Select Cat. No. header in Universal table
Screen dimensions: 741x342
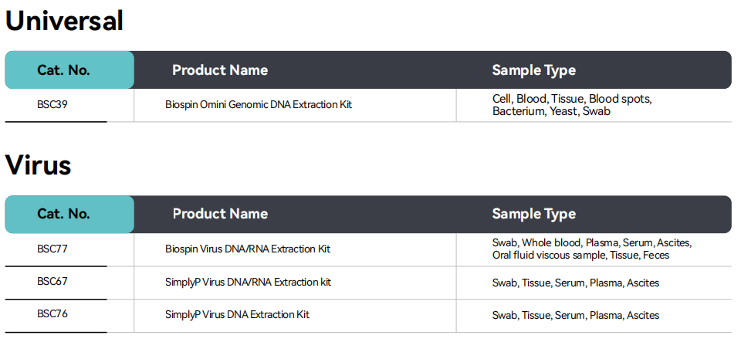63,70
